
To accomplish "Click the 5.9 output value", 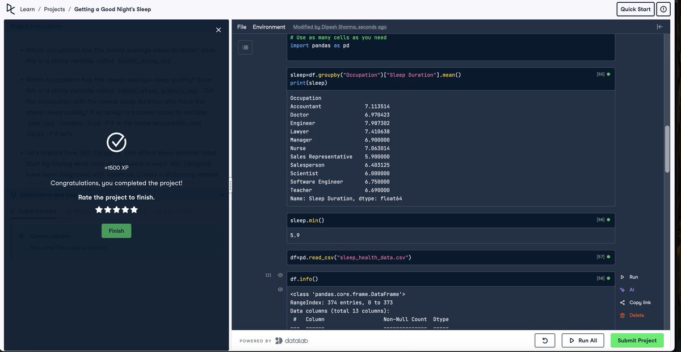I will pos(295,235).
